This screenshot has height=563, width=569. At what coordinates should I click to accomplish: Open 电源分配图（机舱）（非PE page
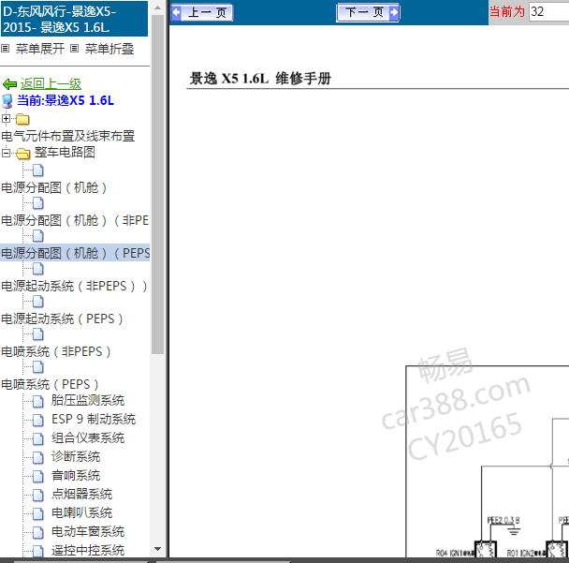pyautogui.click(x=75, y=220)
